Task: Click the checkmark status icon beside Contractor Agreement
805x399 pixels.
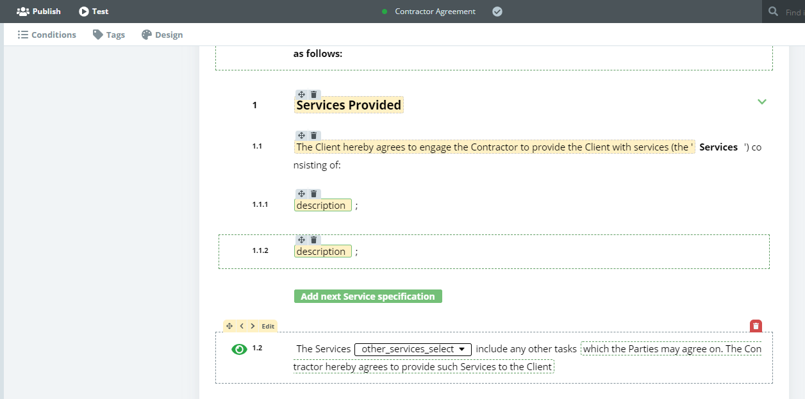Action: pos(497,12)
